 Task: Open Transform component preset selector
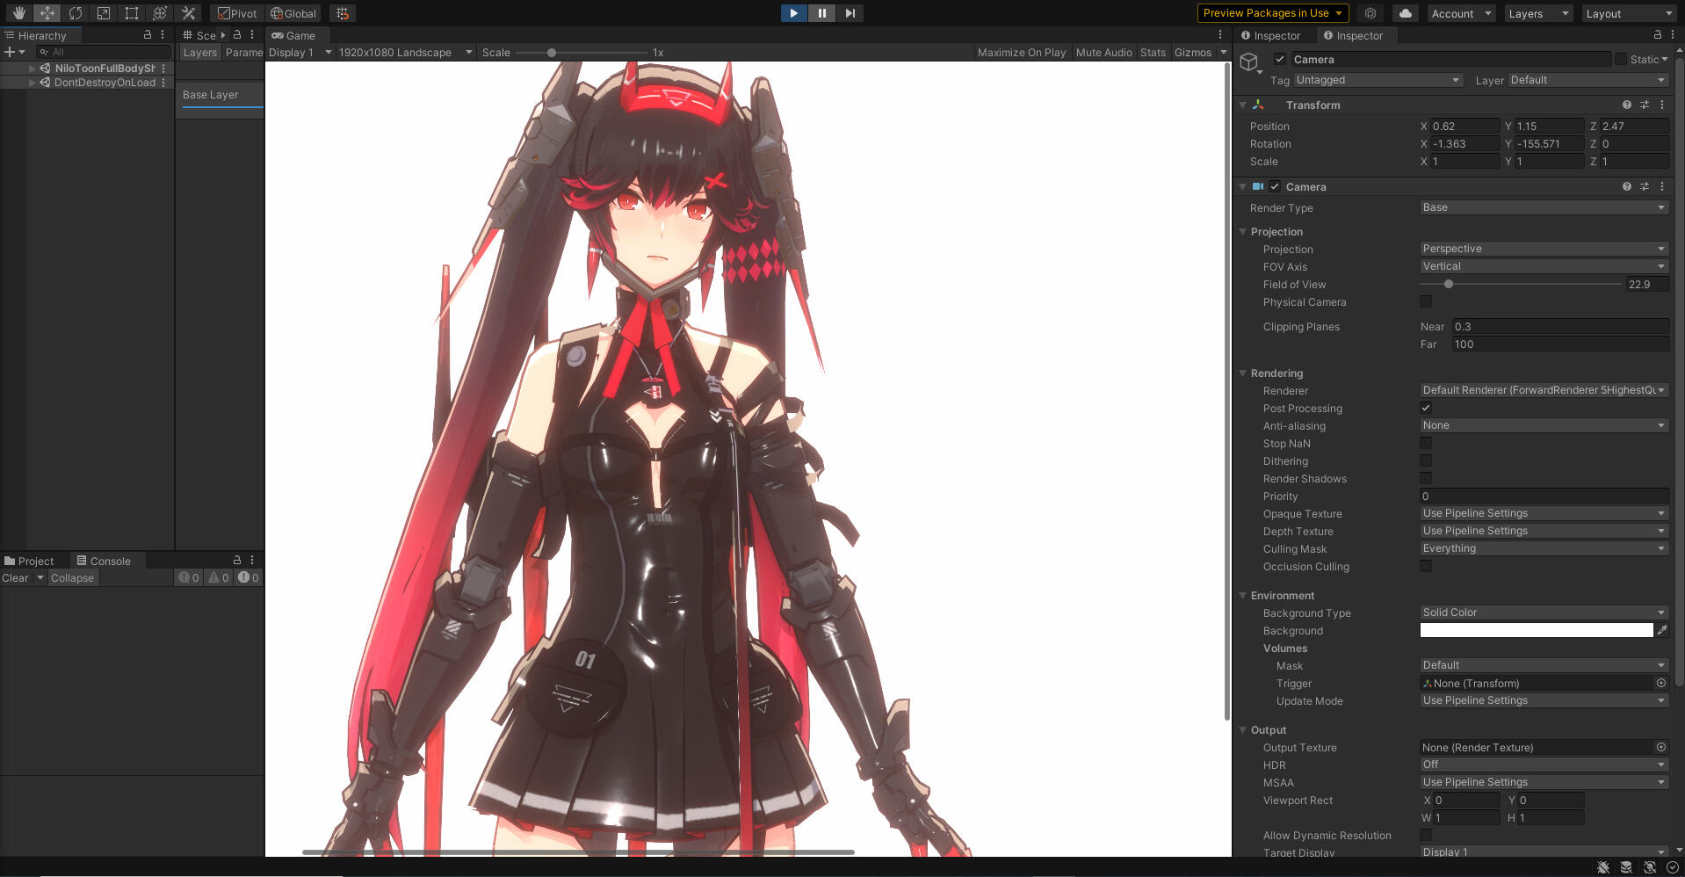tap(1645, 105)
